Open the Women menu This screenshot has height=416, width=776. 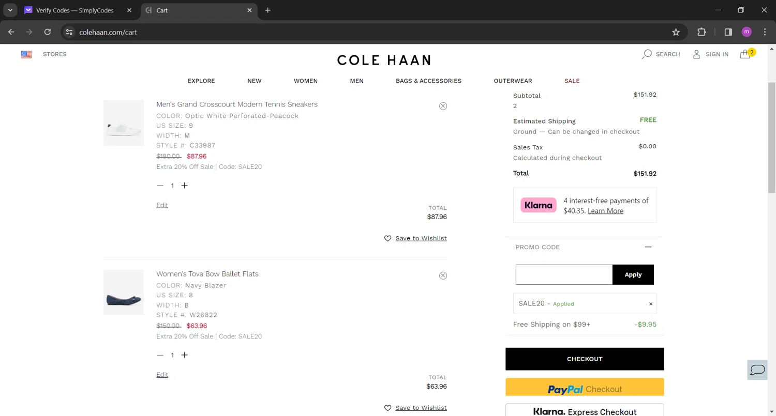coord(306,81)
